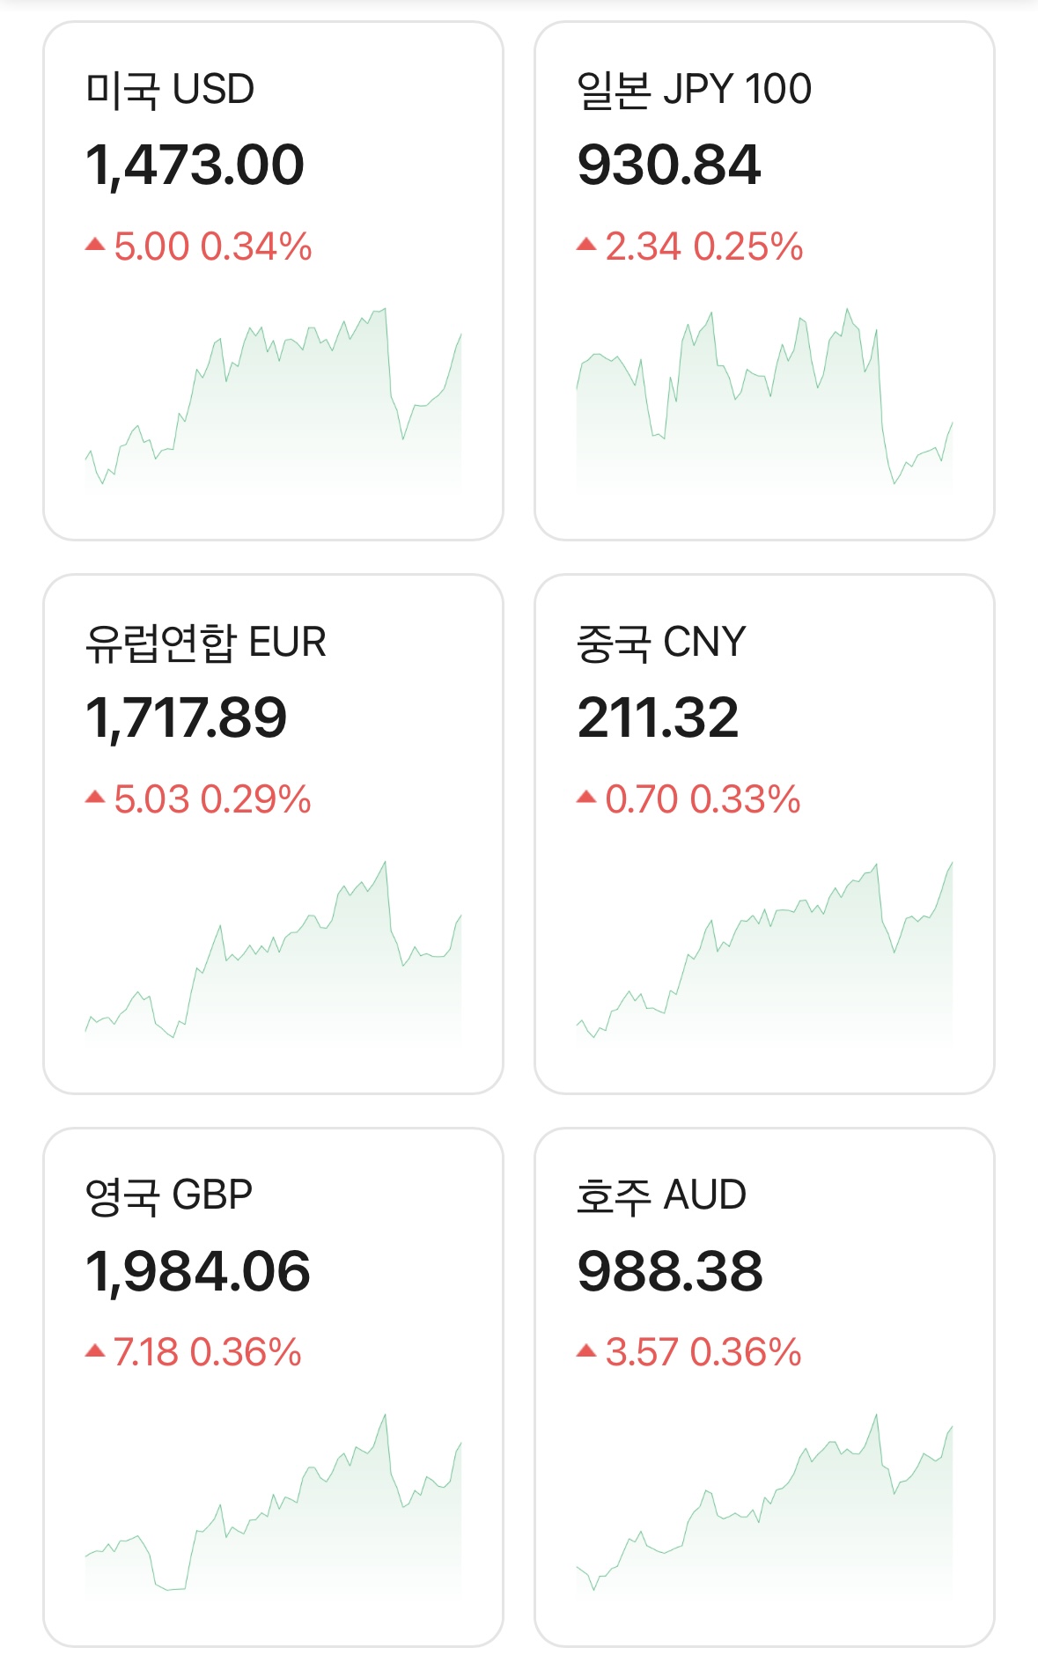The width and height of the screenshot is (1038, 1677).
Task: Click the EUR rate value 1,717.89
Action: pos(186,717)
